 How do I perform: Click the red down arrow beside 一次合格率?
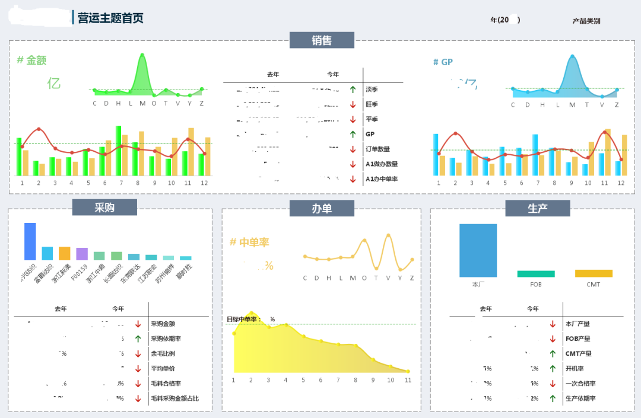tap(553, 383)
